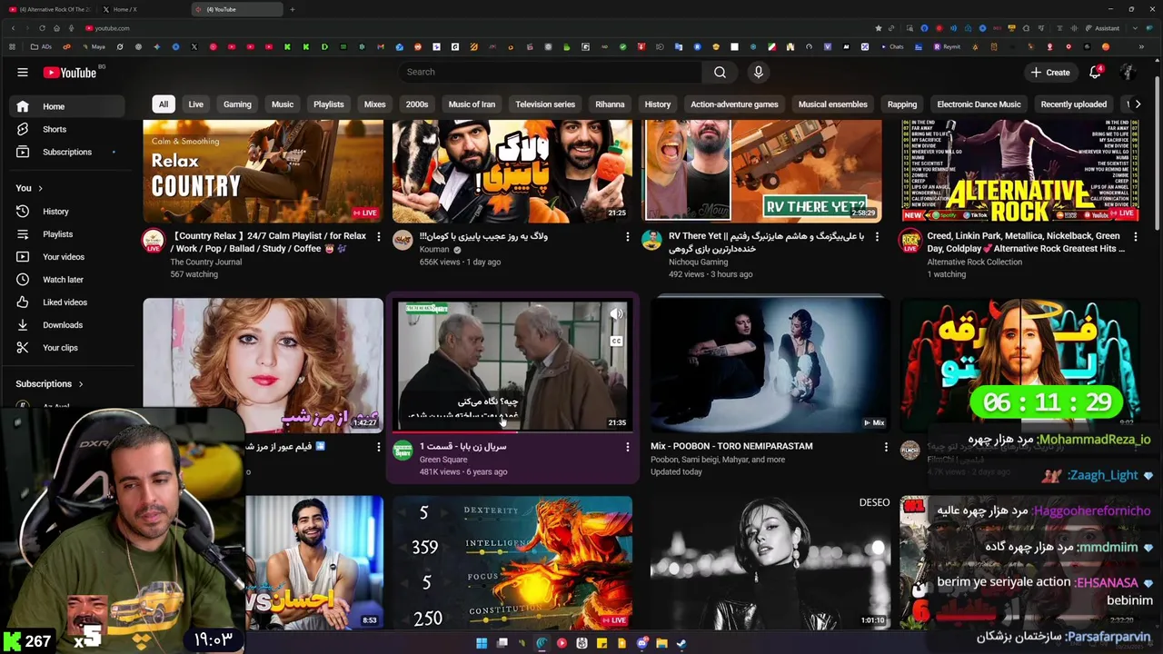
Task: Open more actions for RV There Yet video
Action: 877,237
